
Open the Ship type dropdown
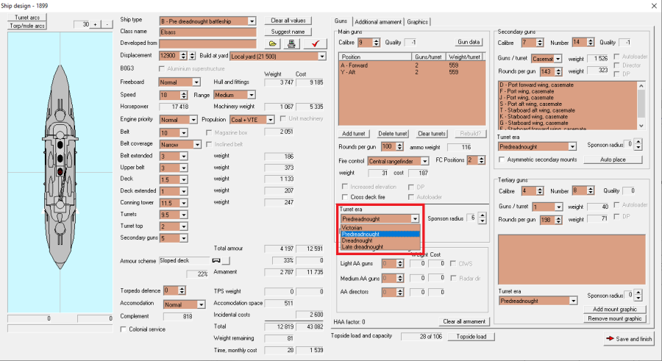[252, 21]
